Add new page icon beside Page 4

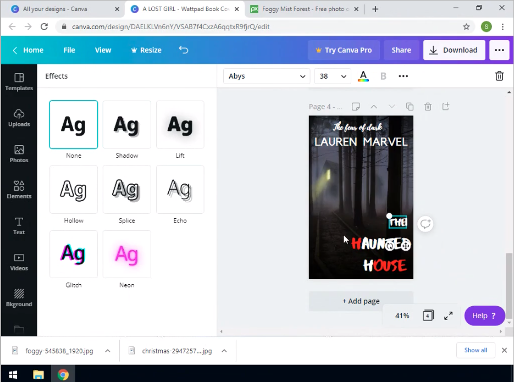(445, 106)
